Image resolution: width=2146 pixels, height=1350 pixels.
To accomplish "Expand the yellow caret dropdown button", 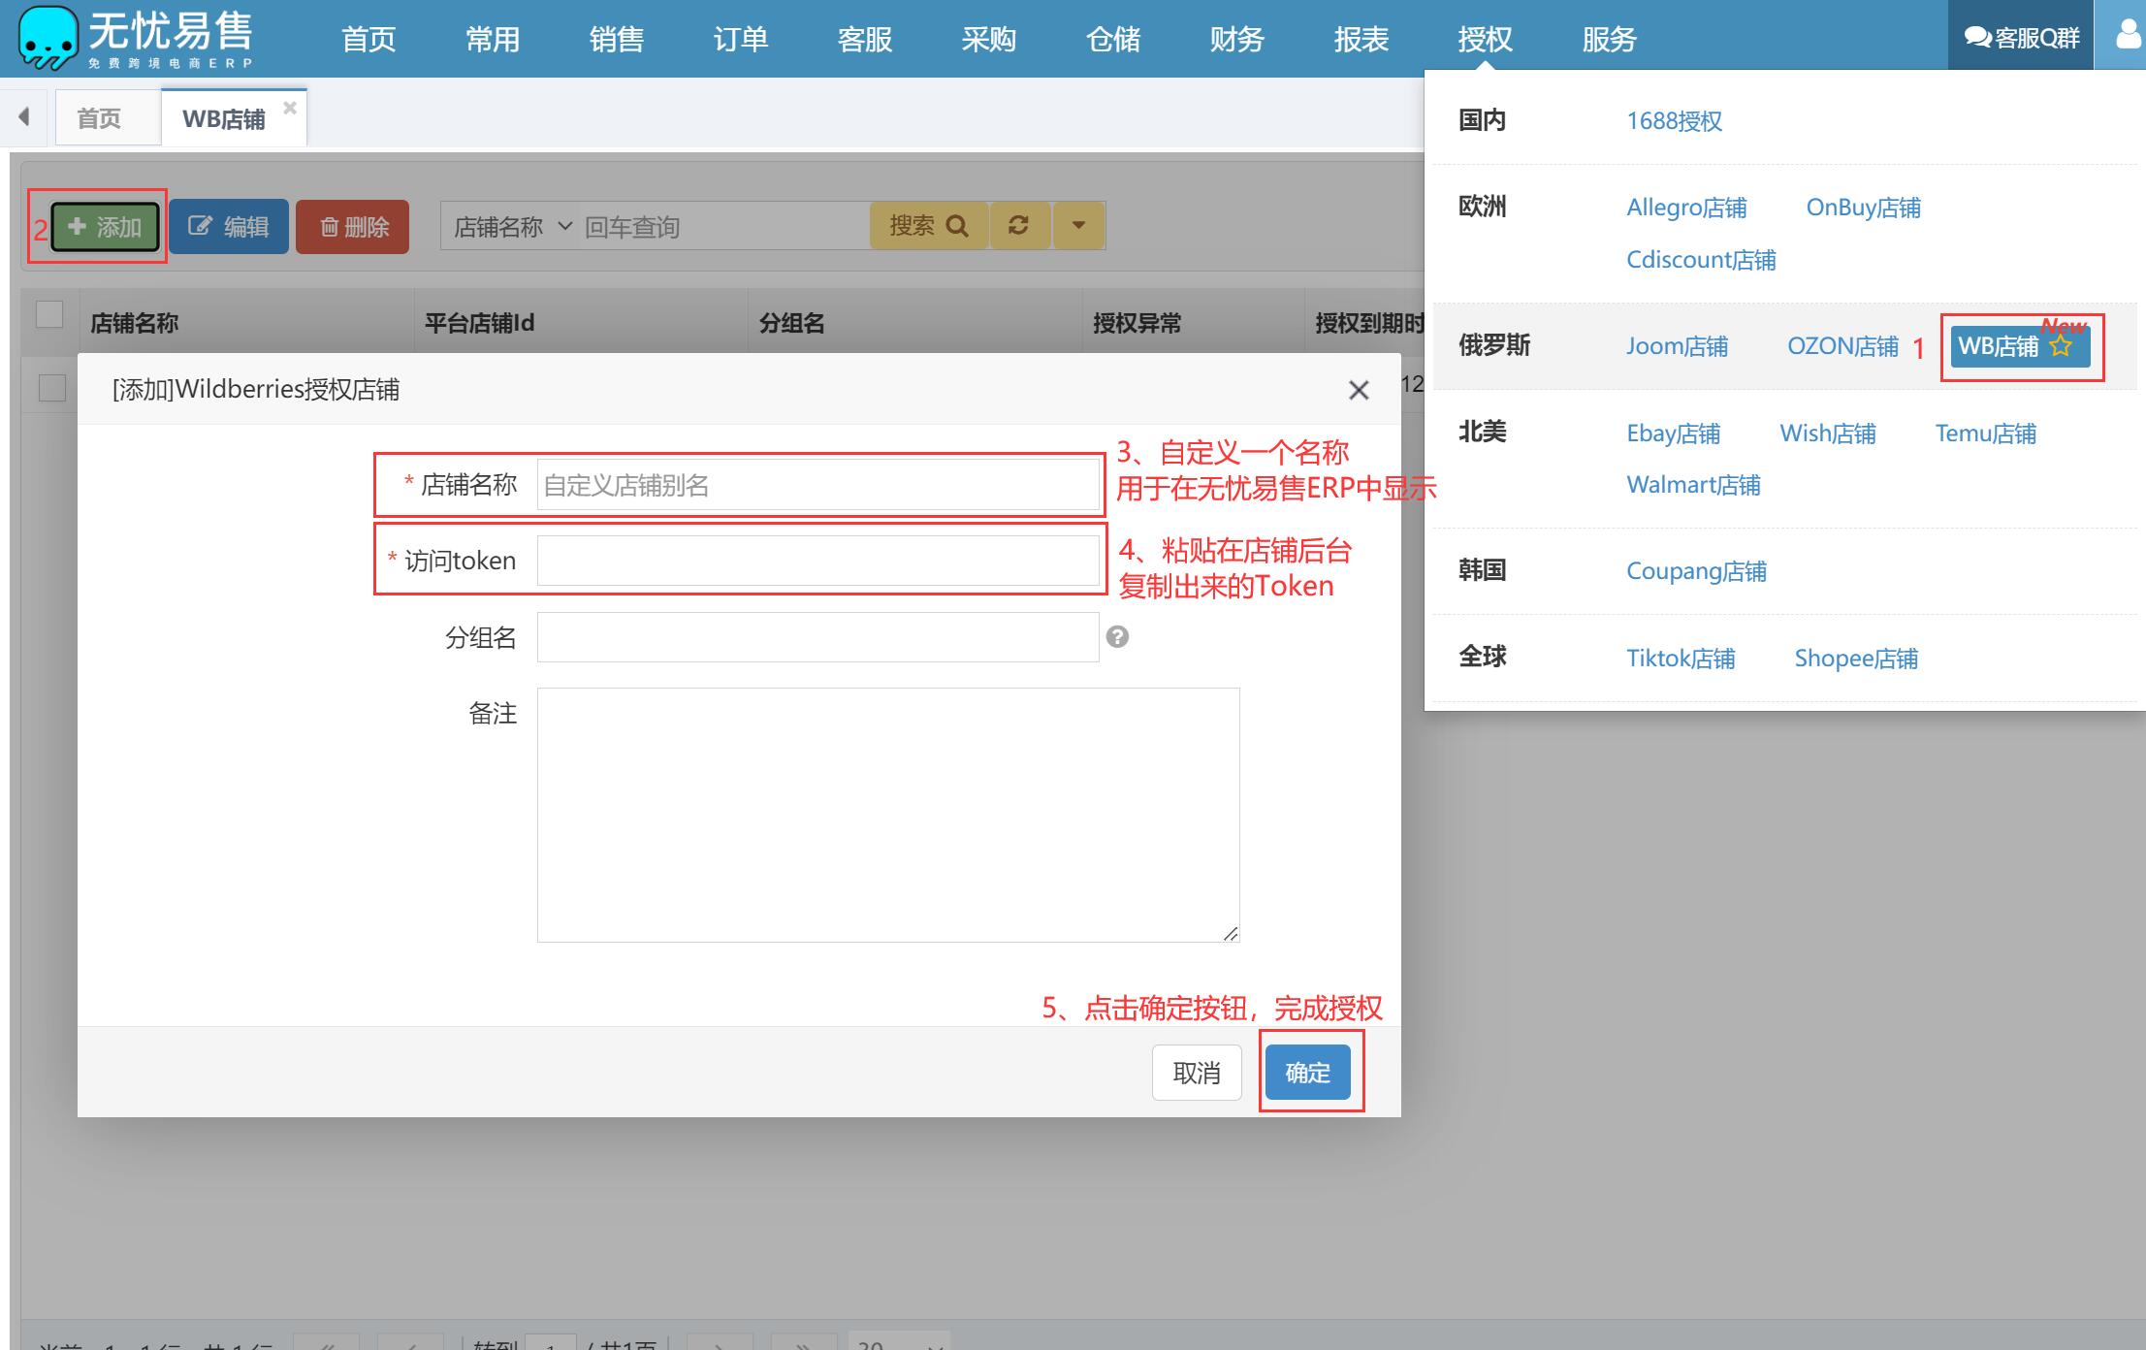I will click(1078, 226).
